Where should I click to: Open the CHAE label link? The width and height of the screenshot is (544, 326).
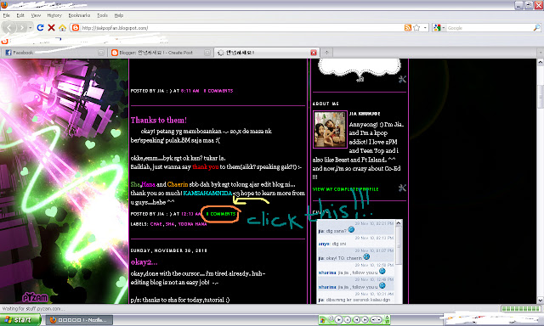[156, 224]
